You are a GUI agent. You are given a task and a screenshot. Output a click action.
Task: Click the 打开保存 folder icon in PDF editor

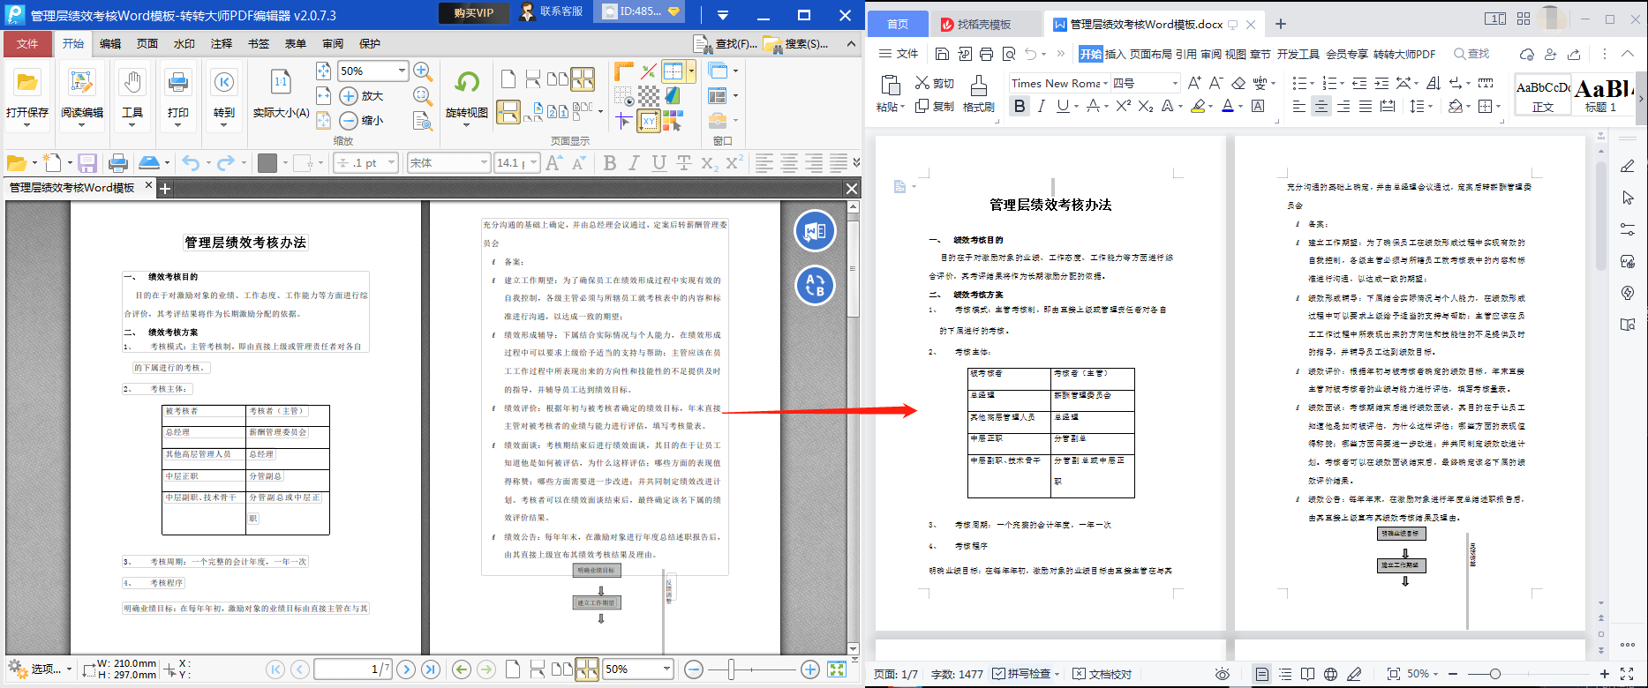pos(27,84)
